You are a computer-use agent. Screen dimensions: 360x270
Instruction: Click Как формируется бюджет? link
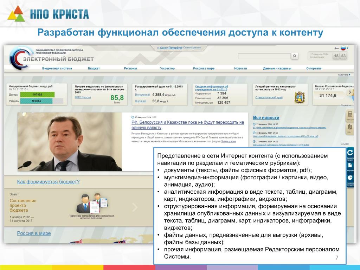point(48,182)
